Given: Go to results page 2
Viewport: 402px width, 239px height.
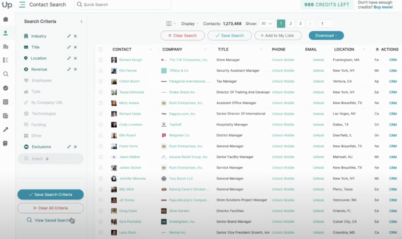Looking at the screenshot, I should click(x=291, y=24).
